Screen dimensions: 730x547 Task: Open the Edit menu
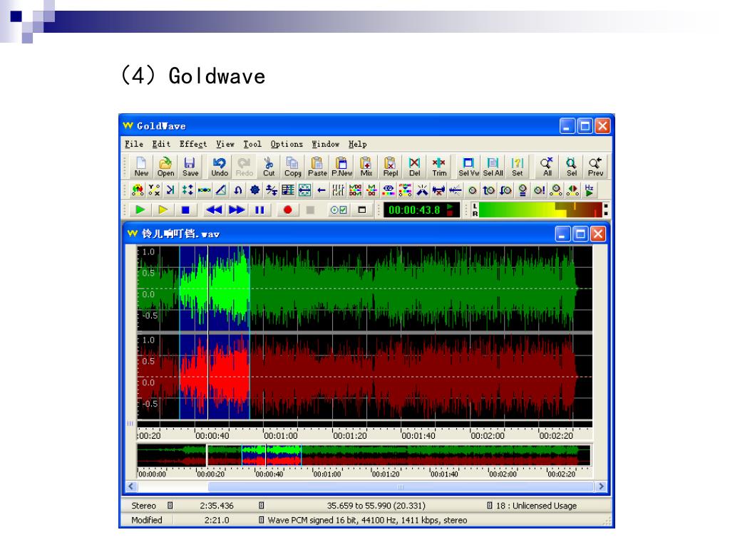tap(161, 144)
